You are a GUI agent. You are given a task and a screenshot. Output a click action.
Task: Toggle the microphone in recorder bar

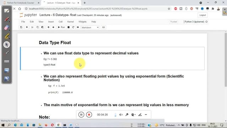click(x=127, y=114)
